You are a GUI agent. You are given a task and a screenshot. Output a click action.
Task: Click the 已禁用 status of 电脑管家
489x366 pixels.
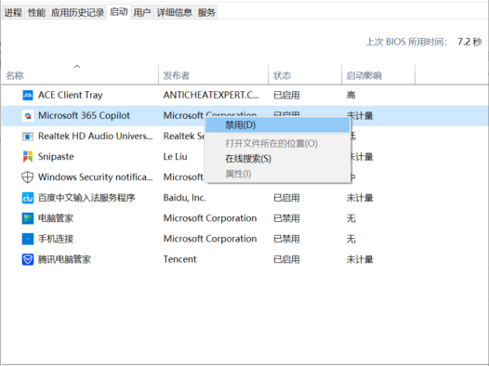point(286,218)
